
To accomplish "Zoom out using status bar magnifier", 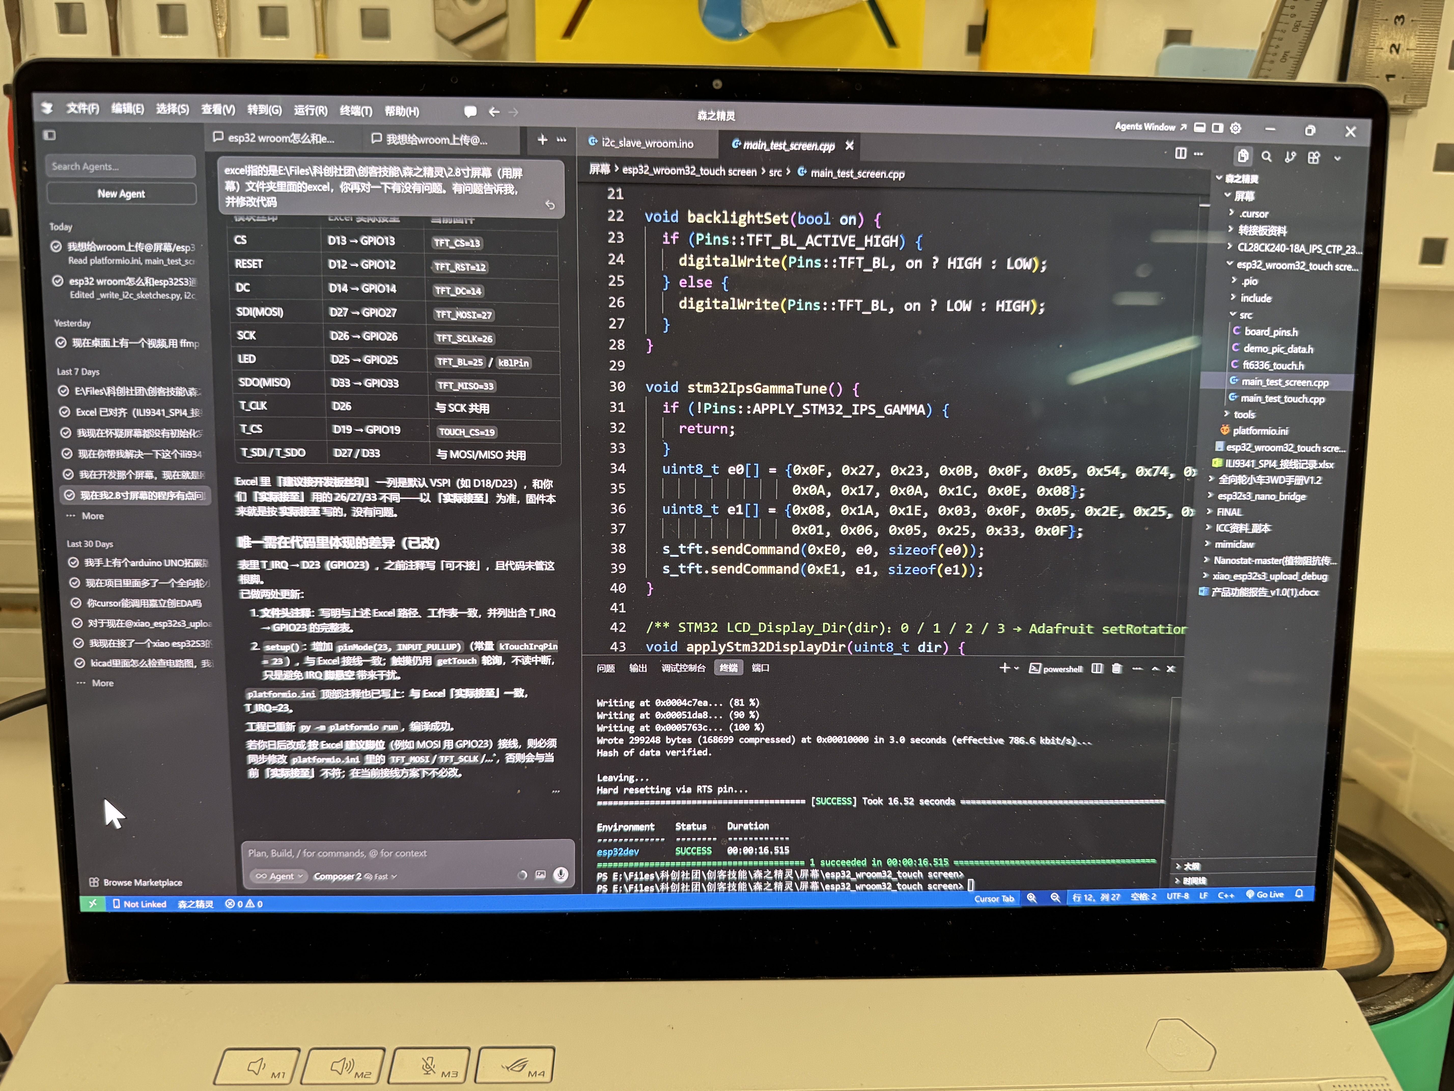I will click(x=1055, y=898).
